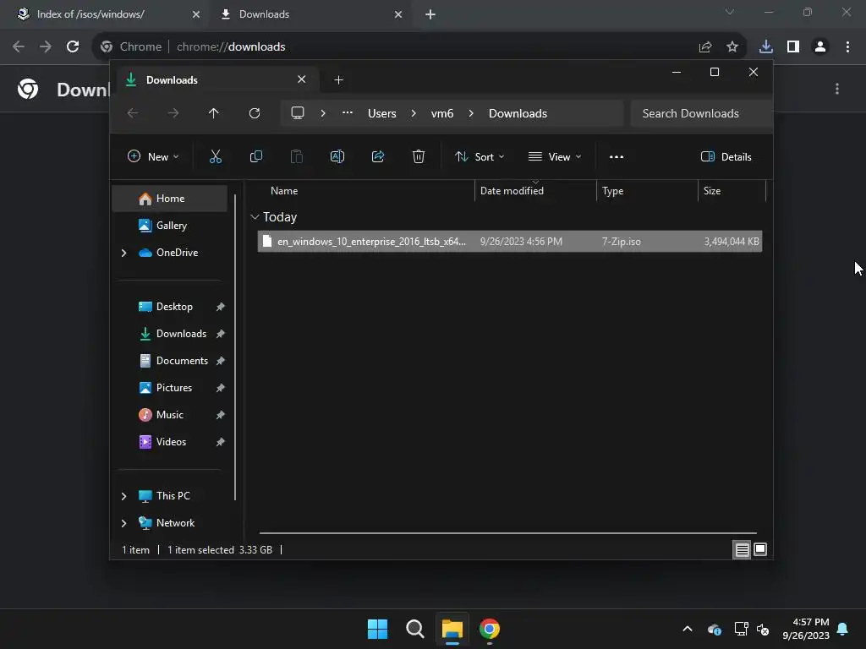Expand the OneDrive tree node
866x649 pixels.
[x=123, y=253]
